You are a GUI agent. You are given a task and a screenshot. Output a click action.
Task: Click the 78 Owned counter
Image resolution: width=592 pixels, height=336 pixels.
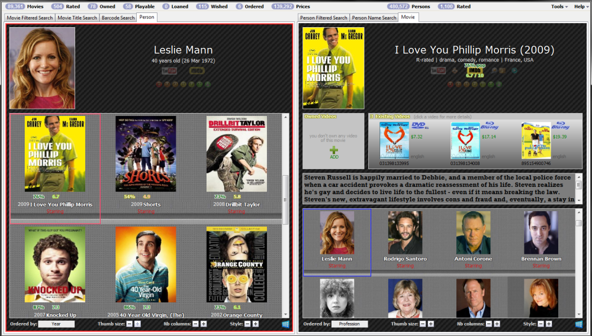tap(101, 7)
